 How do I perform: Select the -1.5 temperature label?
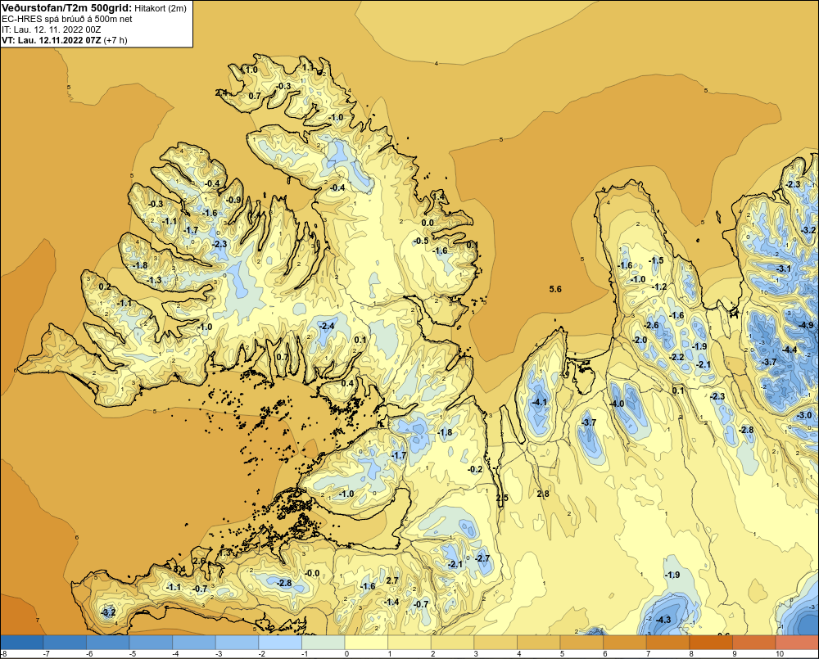coord(656,260)
